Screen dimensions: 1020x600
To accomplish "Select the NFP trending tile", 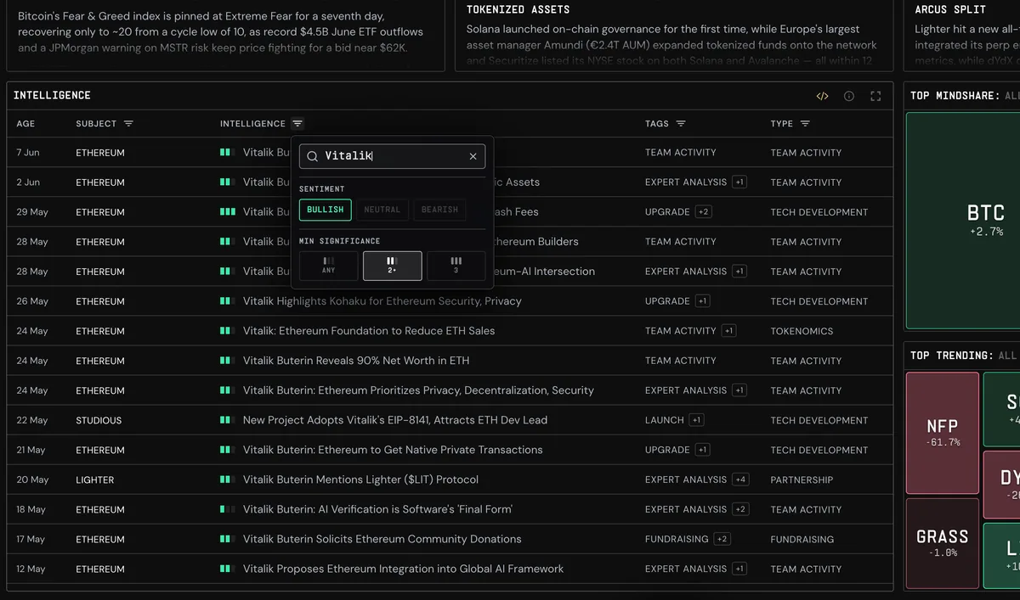I will (x=943, y=433).
